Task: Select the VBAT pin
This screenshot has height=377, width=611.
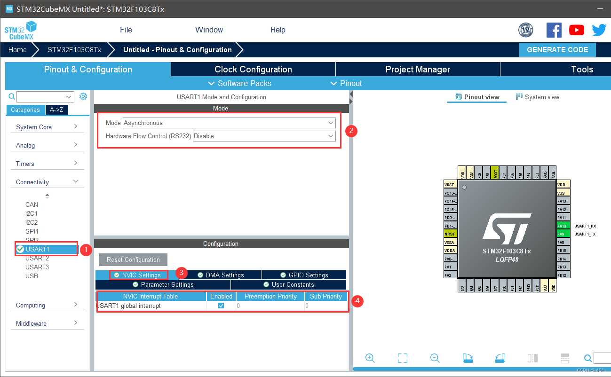Action: 451,185
